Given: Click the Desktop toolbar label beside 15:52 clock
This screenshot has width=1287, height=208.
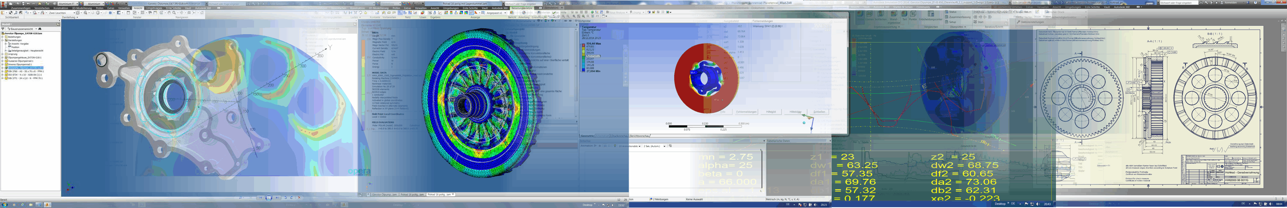Looking at the screenshot, I should coord(588,205).
